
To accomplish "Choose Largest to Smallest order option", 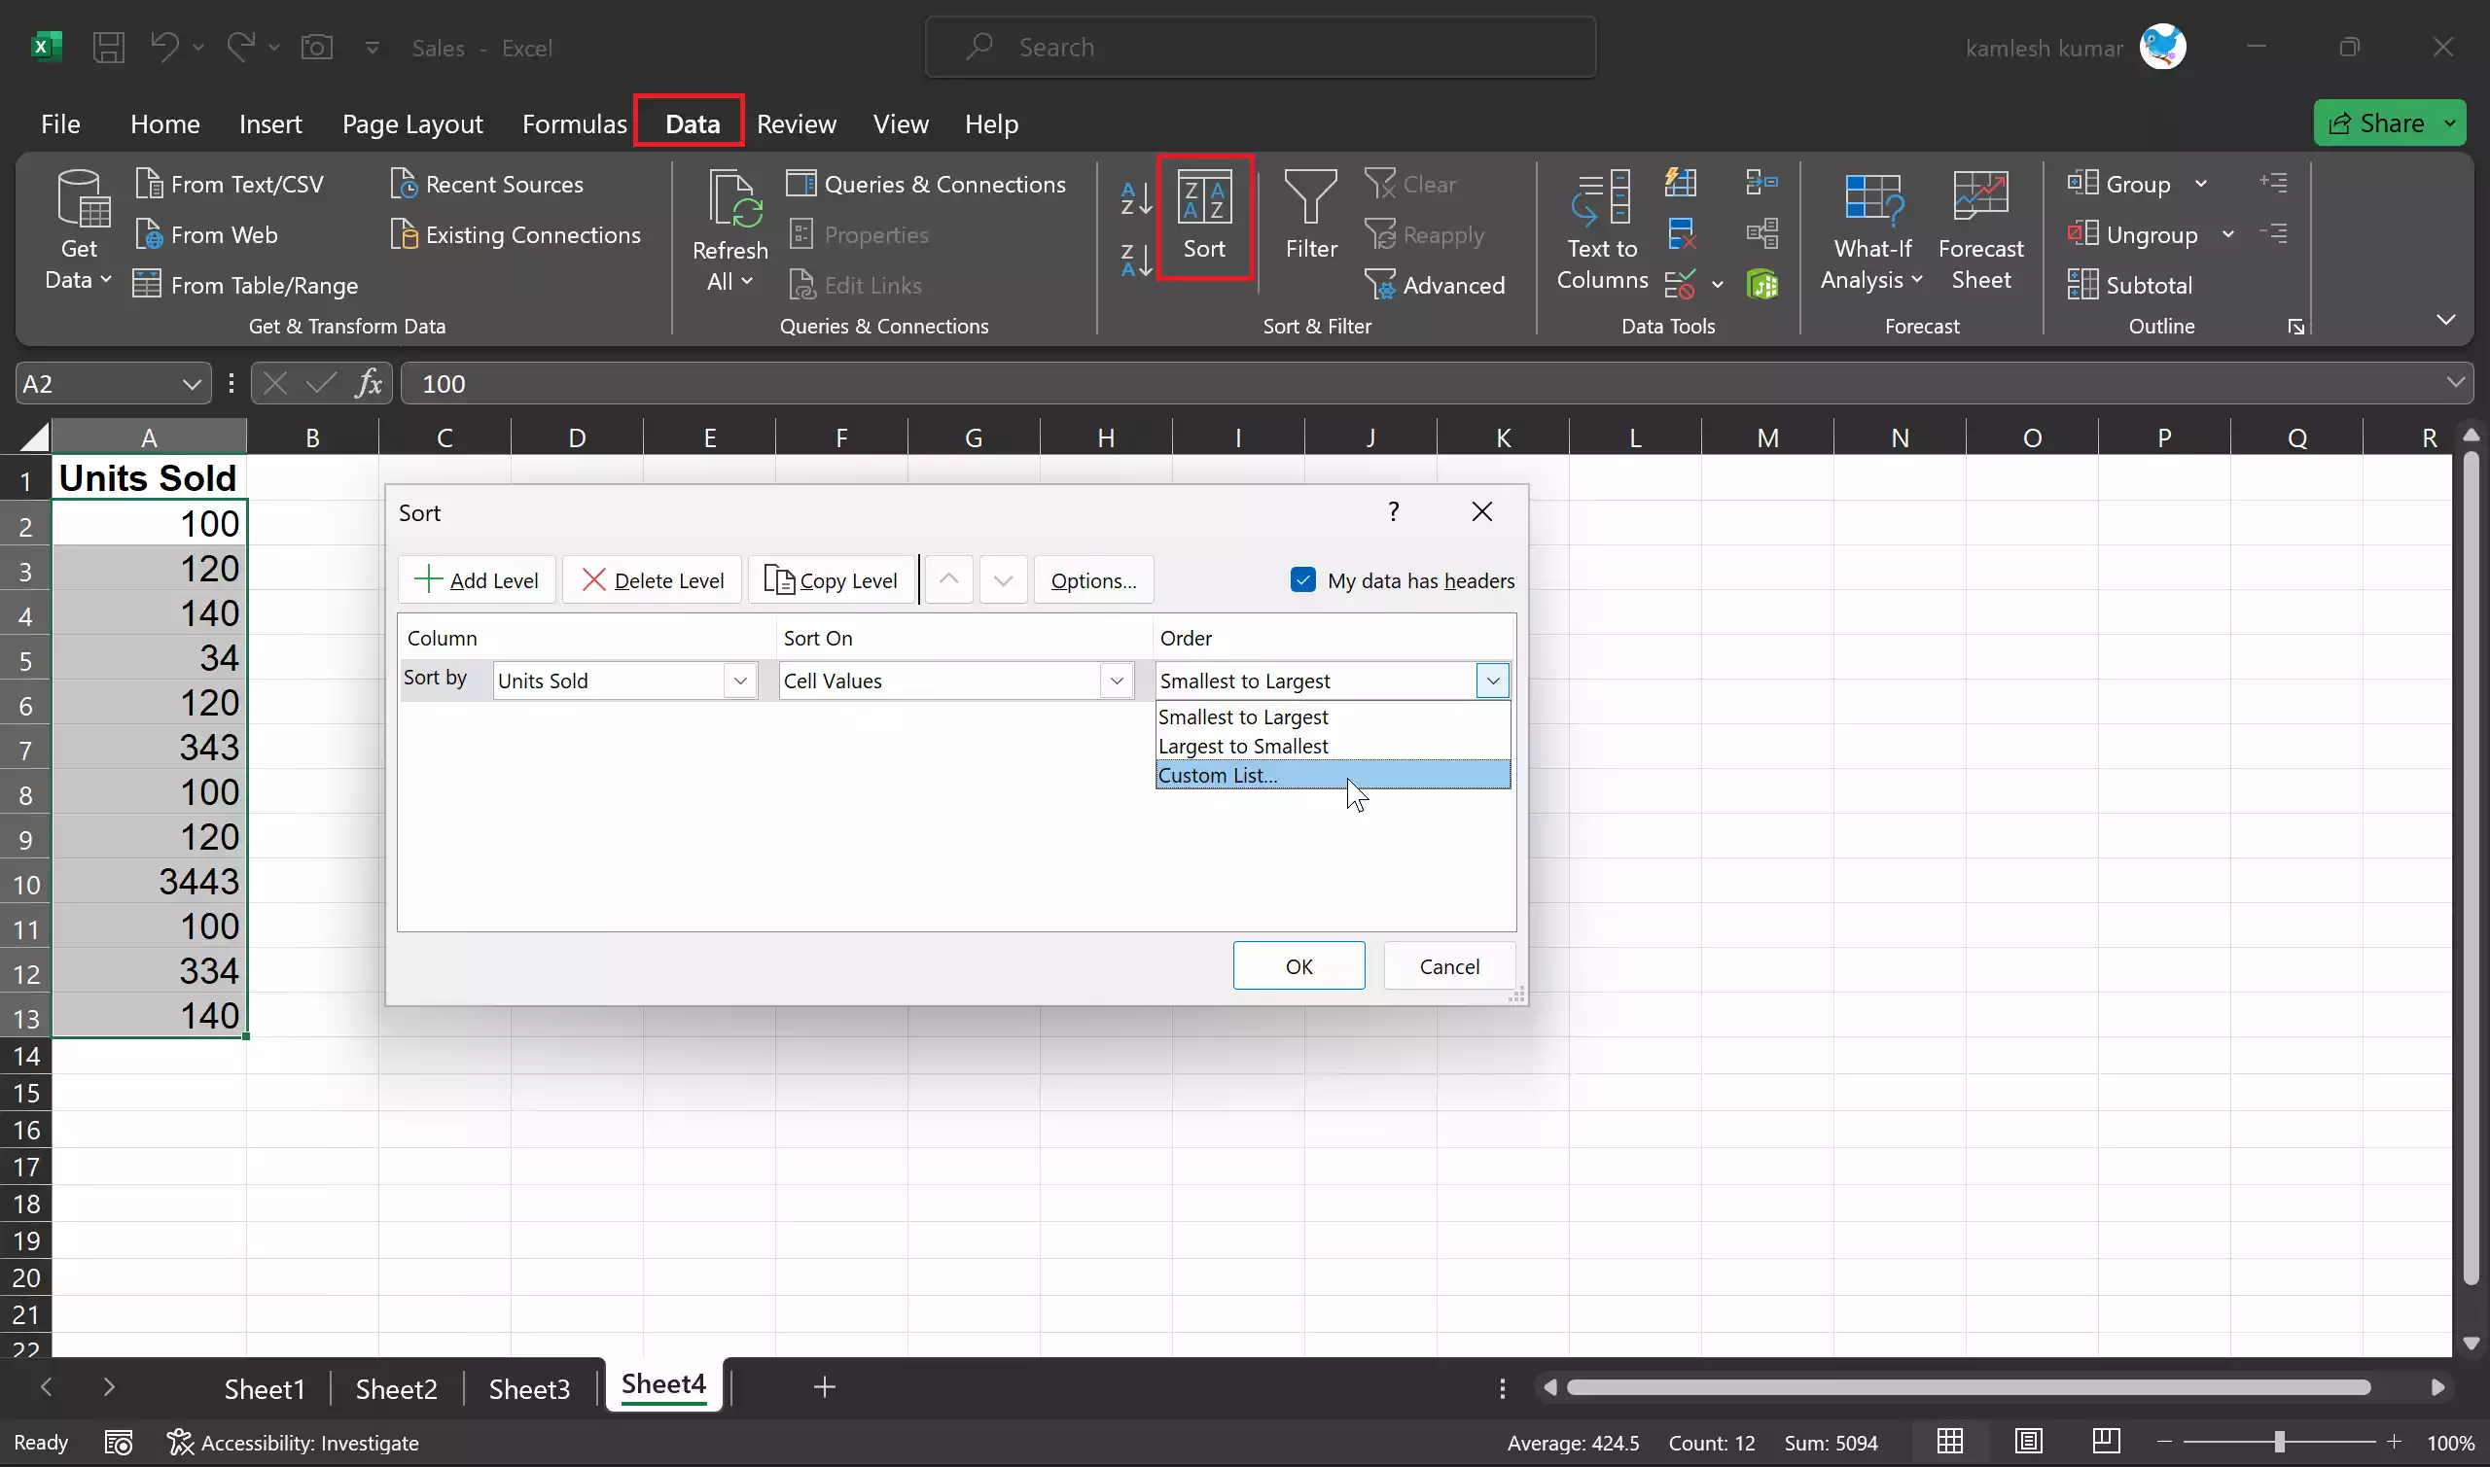I will tap(1243, 746).
